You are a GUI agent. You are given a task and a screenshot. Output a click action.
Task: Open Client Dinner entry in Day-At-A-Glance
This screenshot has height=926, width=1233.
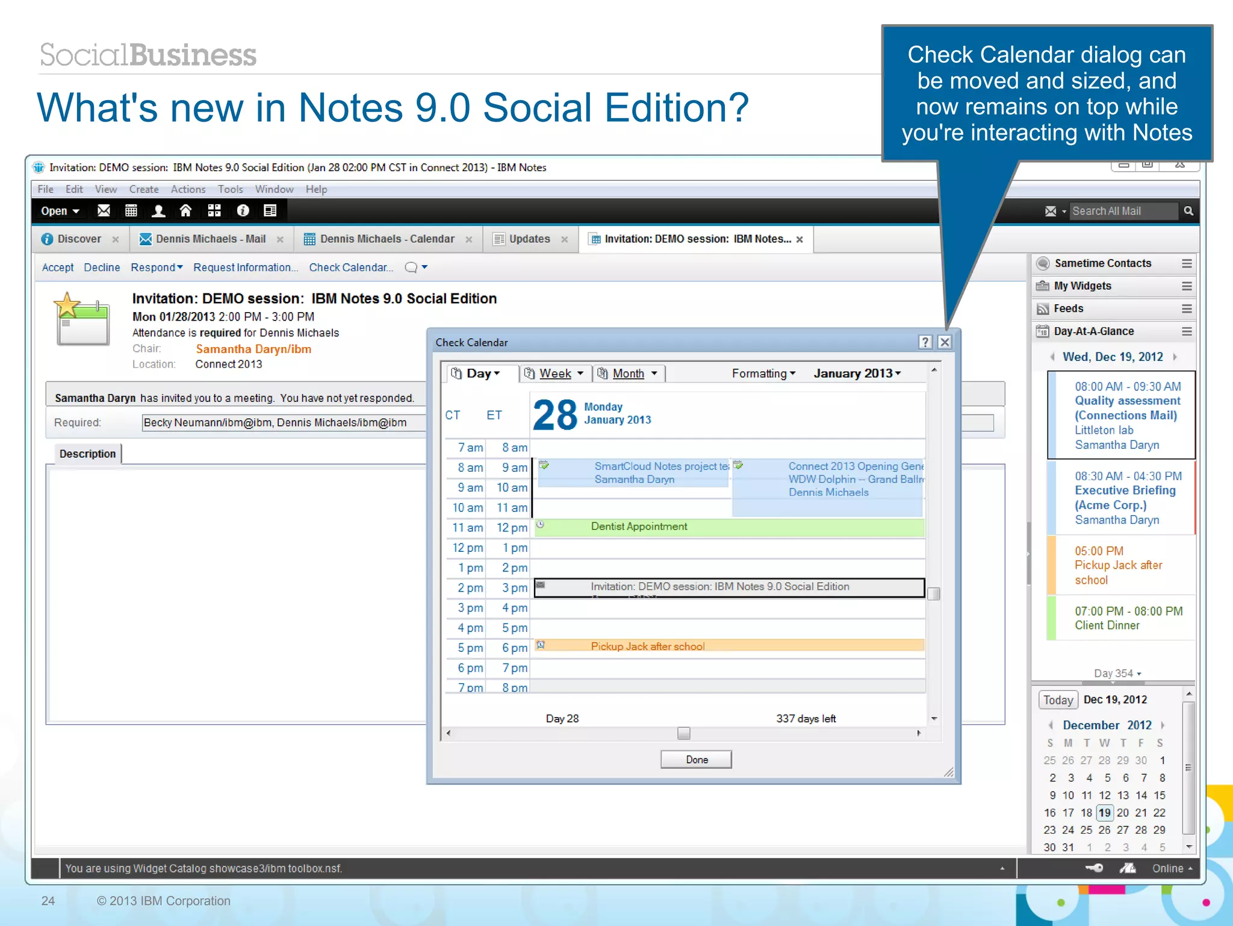point(1121,618)
